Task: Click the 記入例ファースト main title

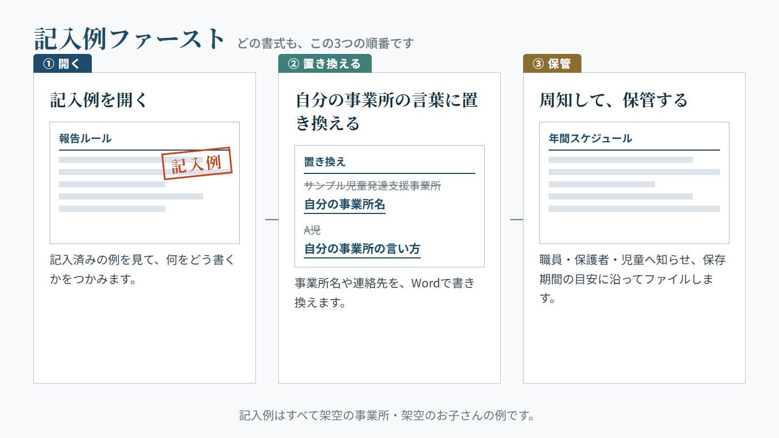Action: [130, 39]
